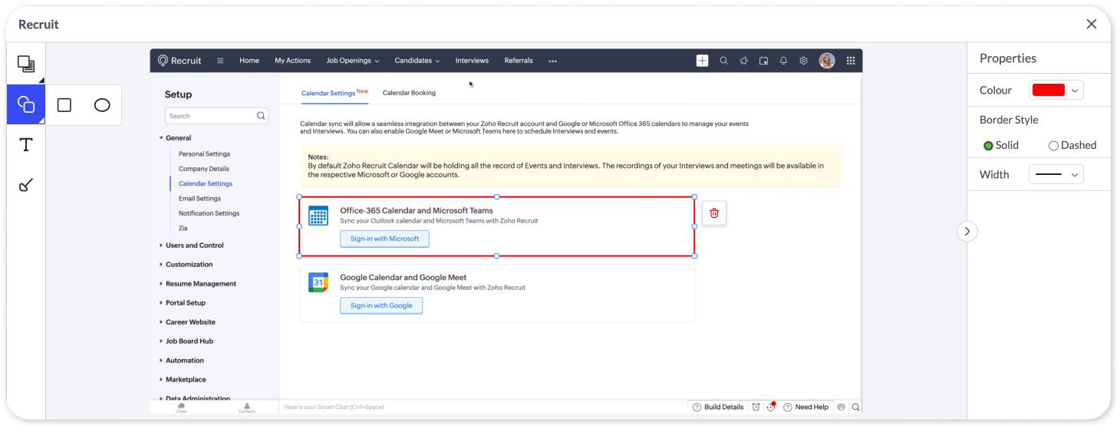1120x429 pixels.
Task: Open Company Details
Action: [x=204, y=169]
